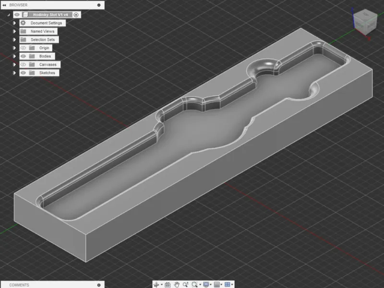384x288 pixels.
Task: Click the Canvases folder icon
Action: click(32, 64)
